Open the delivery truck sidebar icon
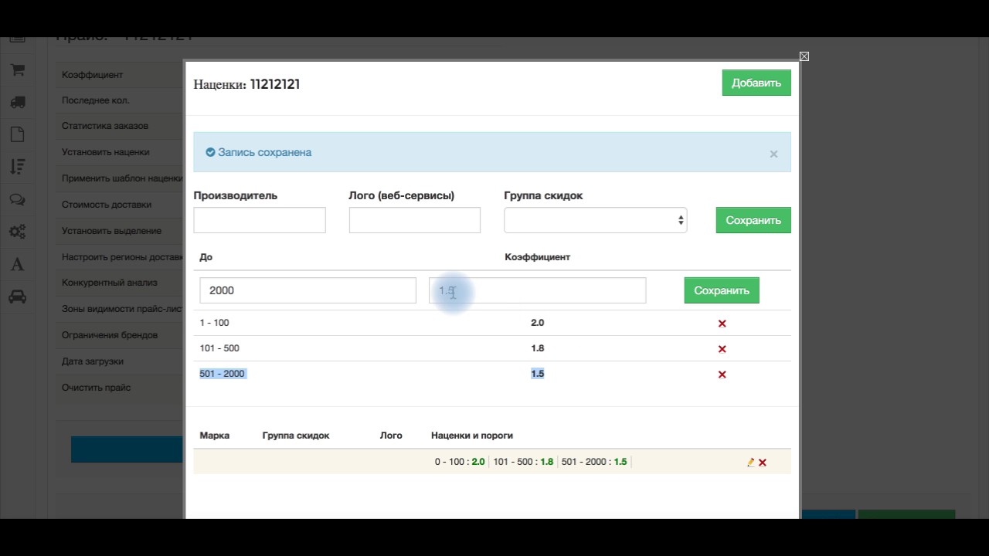 tap(17, 102)
